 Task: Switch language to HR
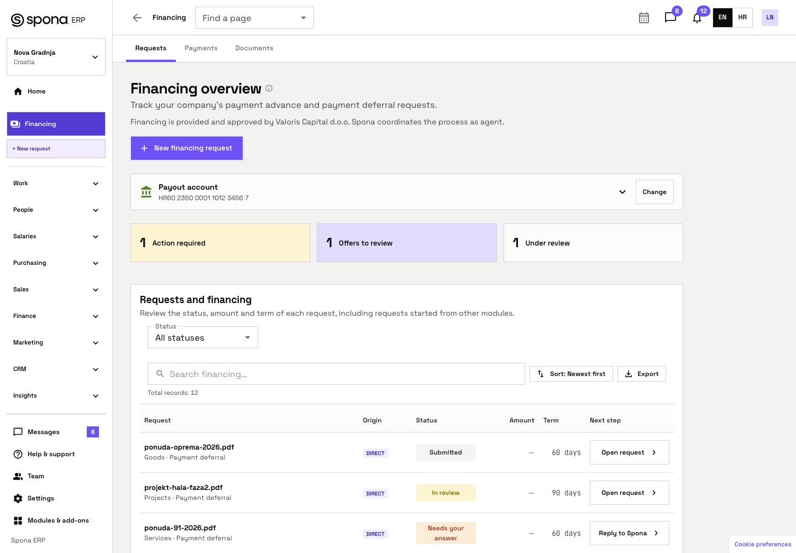coord(742,18)
